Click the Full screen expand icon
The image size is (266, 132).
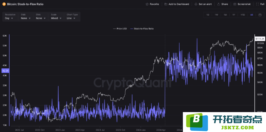tap(257, 4)
